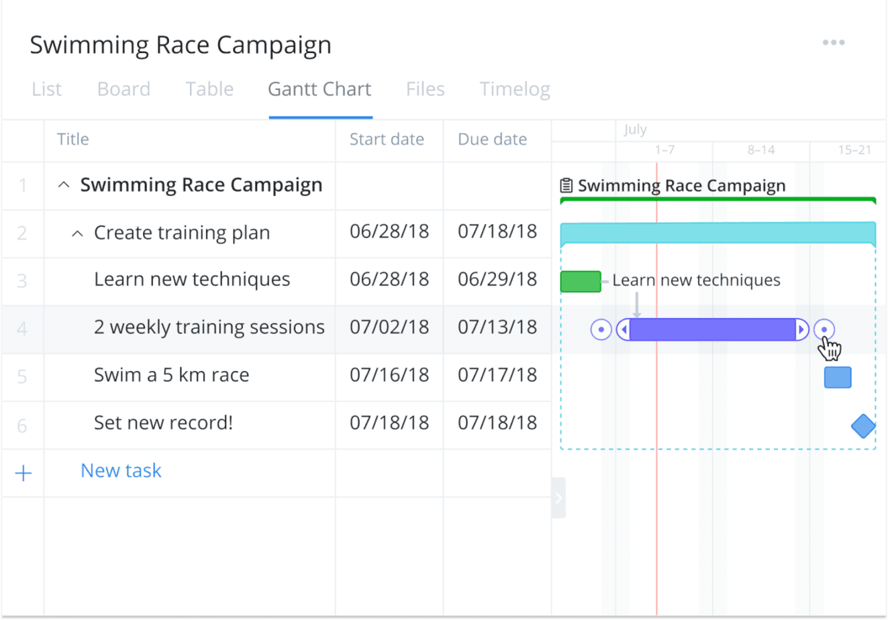Open the three-dot more options menu
The height and width of the screenshot is (620, 888).
pos(834,42)
